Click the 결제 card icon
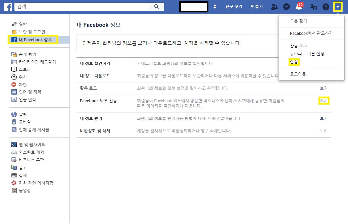 pos(14,175)
